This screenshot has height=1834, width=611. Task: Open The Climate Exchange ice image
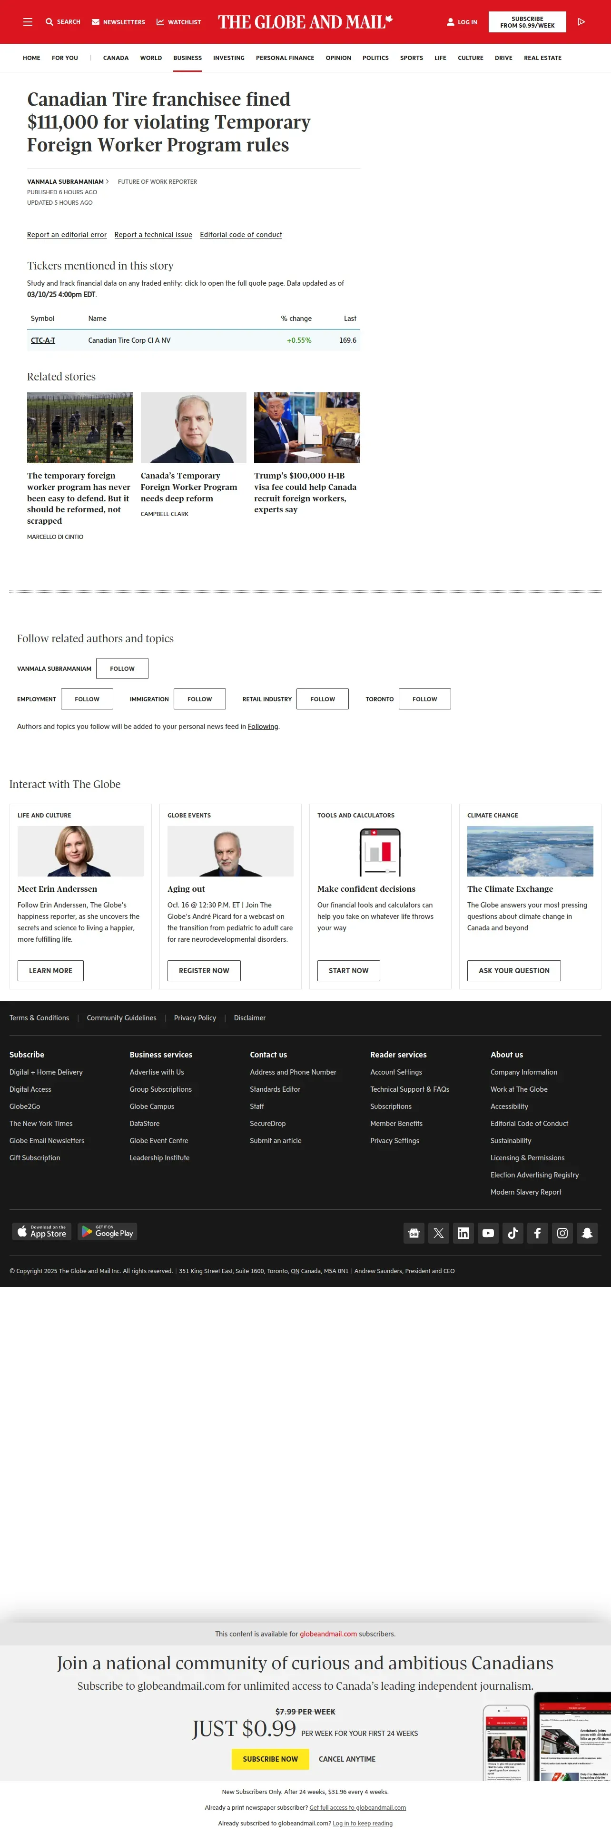click(x=530, y=851)
